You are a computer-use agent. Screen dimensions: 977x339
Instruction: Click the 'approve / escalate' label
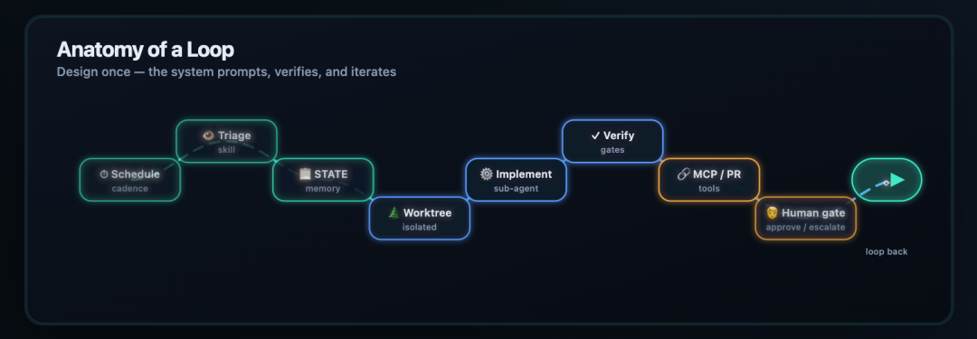[806, 228]
